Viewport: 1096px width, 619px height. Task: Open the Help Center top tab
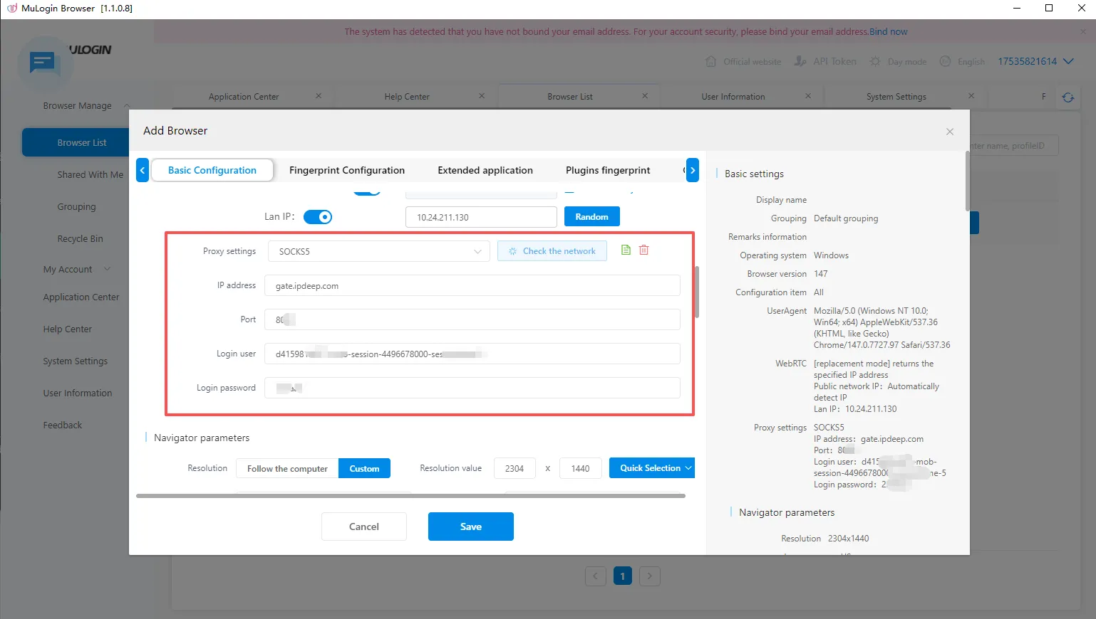pos(407,97)
